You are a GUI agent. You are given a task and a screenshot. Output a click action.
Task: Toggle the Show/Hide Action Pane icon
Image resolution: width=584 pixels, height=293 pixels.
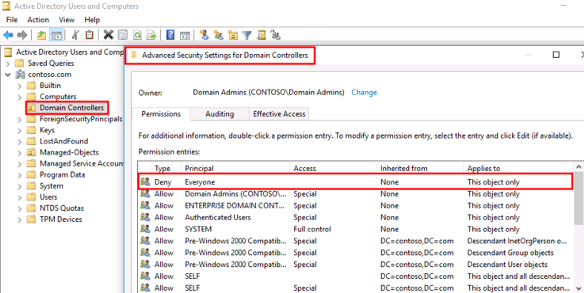point(185,36)
